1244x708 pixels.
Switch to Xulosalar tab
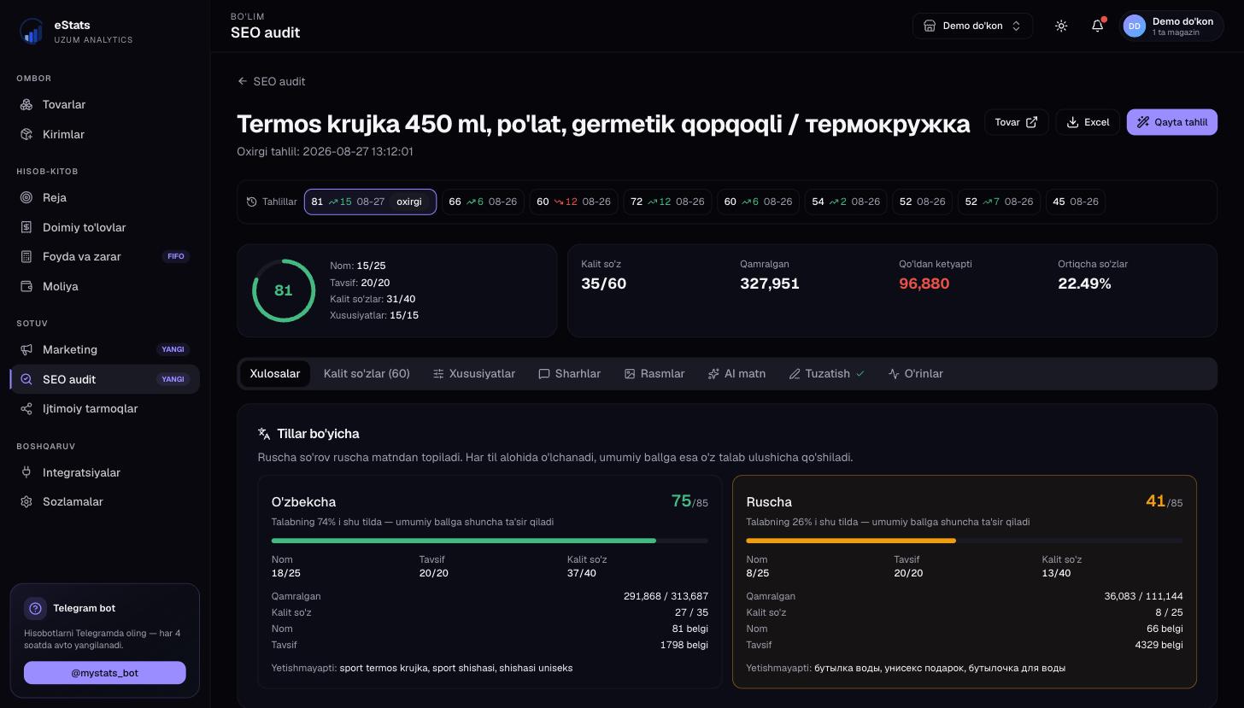tap(275, 373)
